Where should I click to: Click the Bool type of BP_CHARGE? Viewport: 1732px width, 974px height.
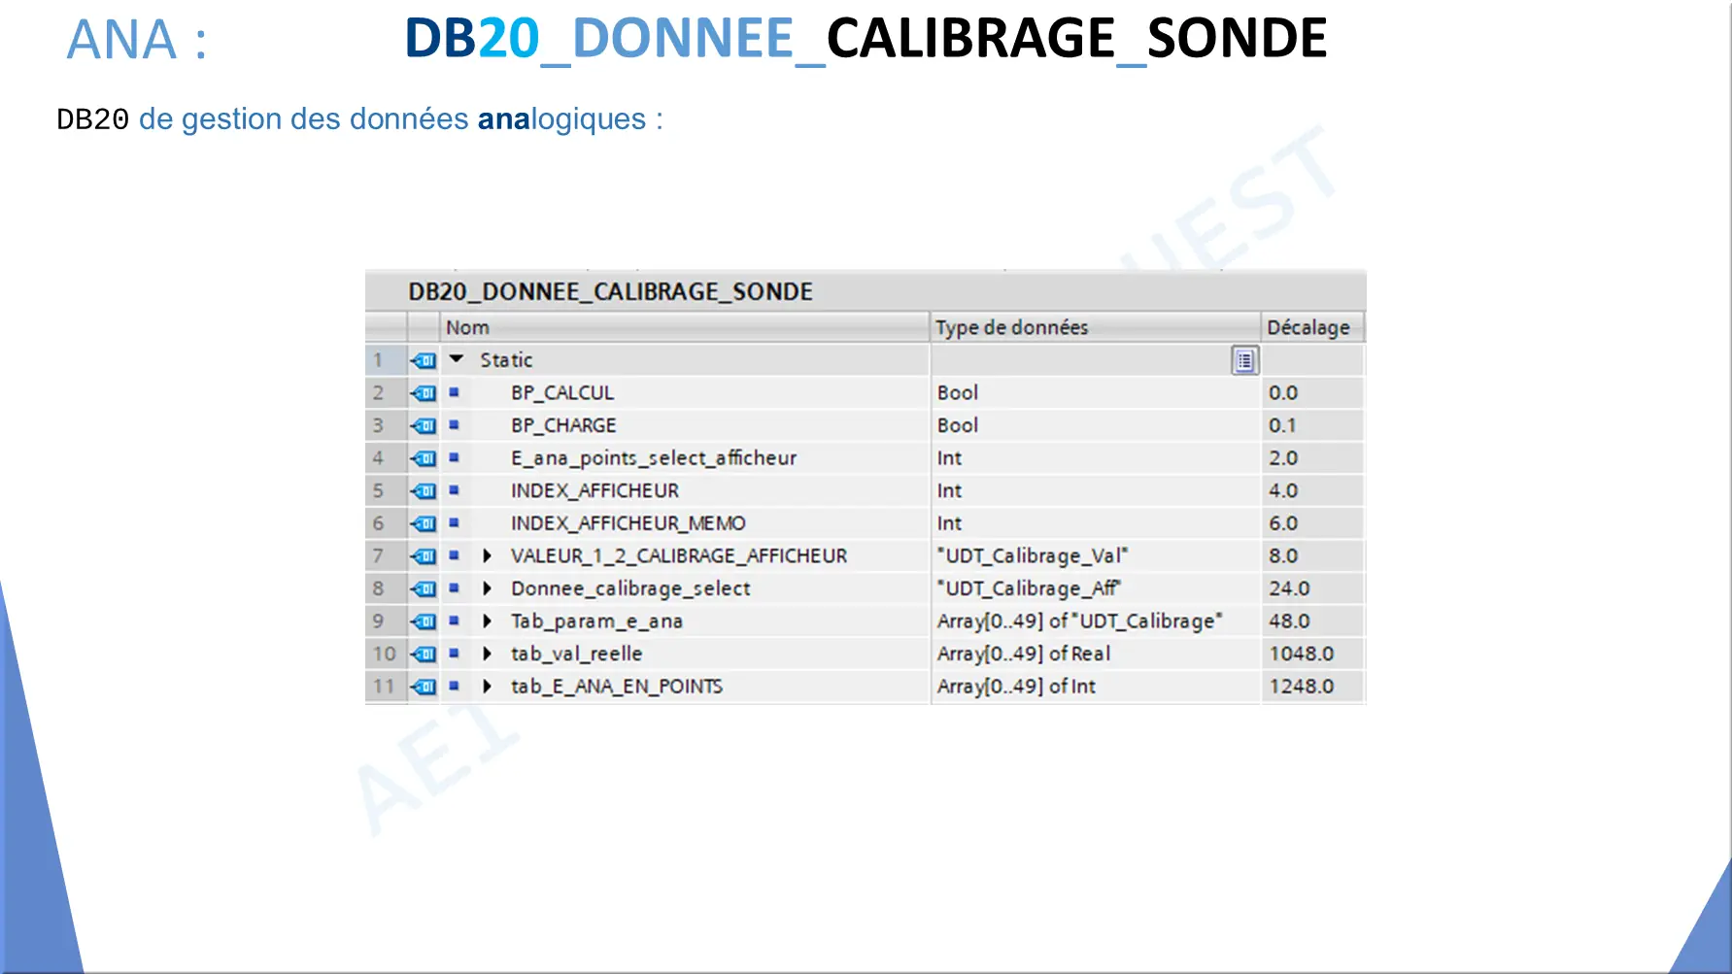click(958, 425)
